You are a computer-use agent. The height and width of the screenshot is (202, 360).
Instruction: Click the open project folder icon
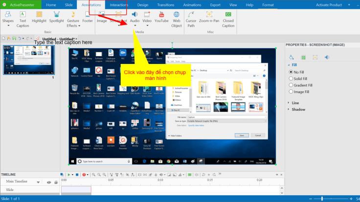coord(9,39)
